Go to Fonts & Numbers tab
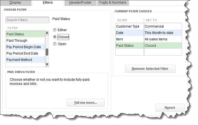Viewport: 198px width, 125px height. point(112,3)
